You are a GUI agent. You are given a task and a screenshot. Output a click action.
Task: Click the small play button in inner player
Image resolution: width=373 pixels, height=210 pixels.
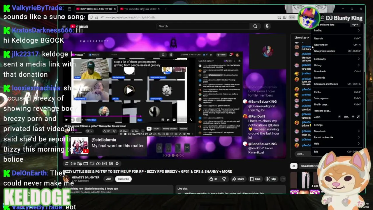point(66,120)
